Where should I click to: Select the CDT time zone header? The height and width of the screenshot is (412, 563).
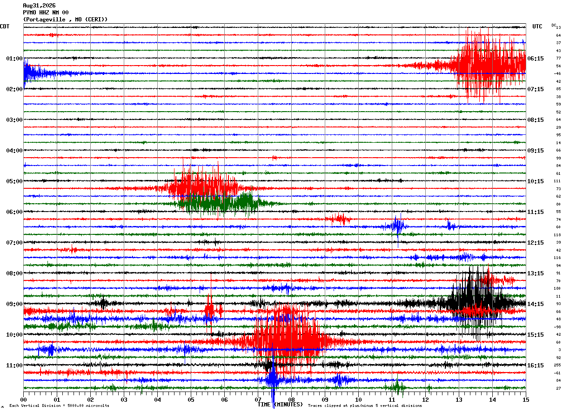click(5, 27)
